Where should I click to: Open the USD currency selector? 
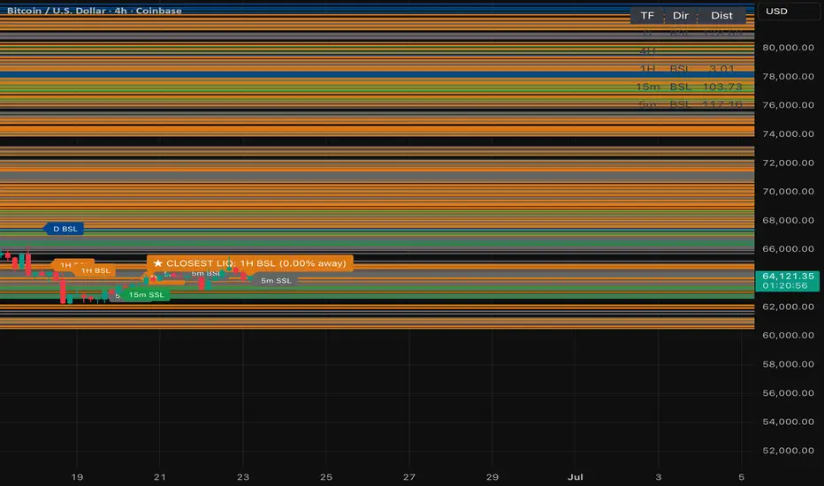tap(789, 11)
